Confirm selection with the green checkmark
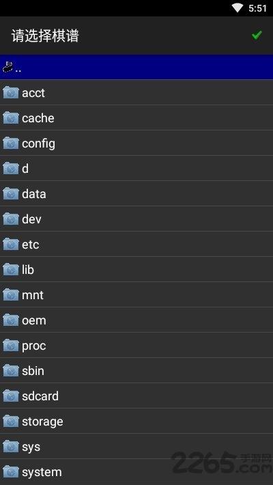The height and width of the screenshot is (485, 273). [257, 36]
